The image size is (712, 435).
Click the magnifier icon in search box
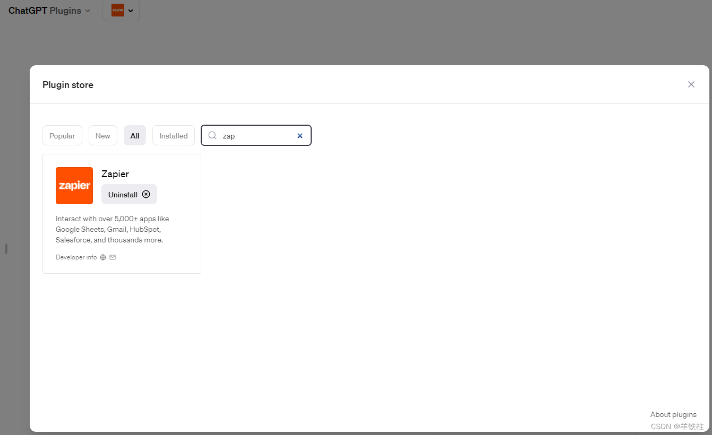pos(212,135)
